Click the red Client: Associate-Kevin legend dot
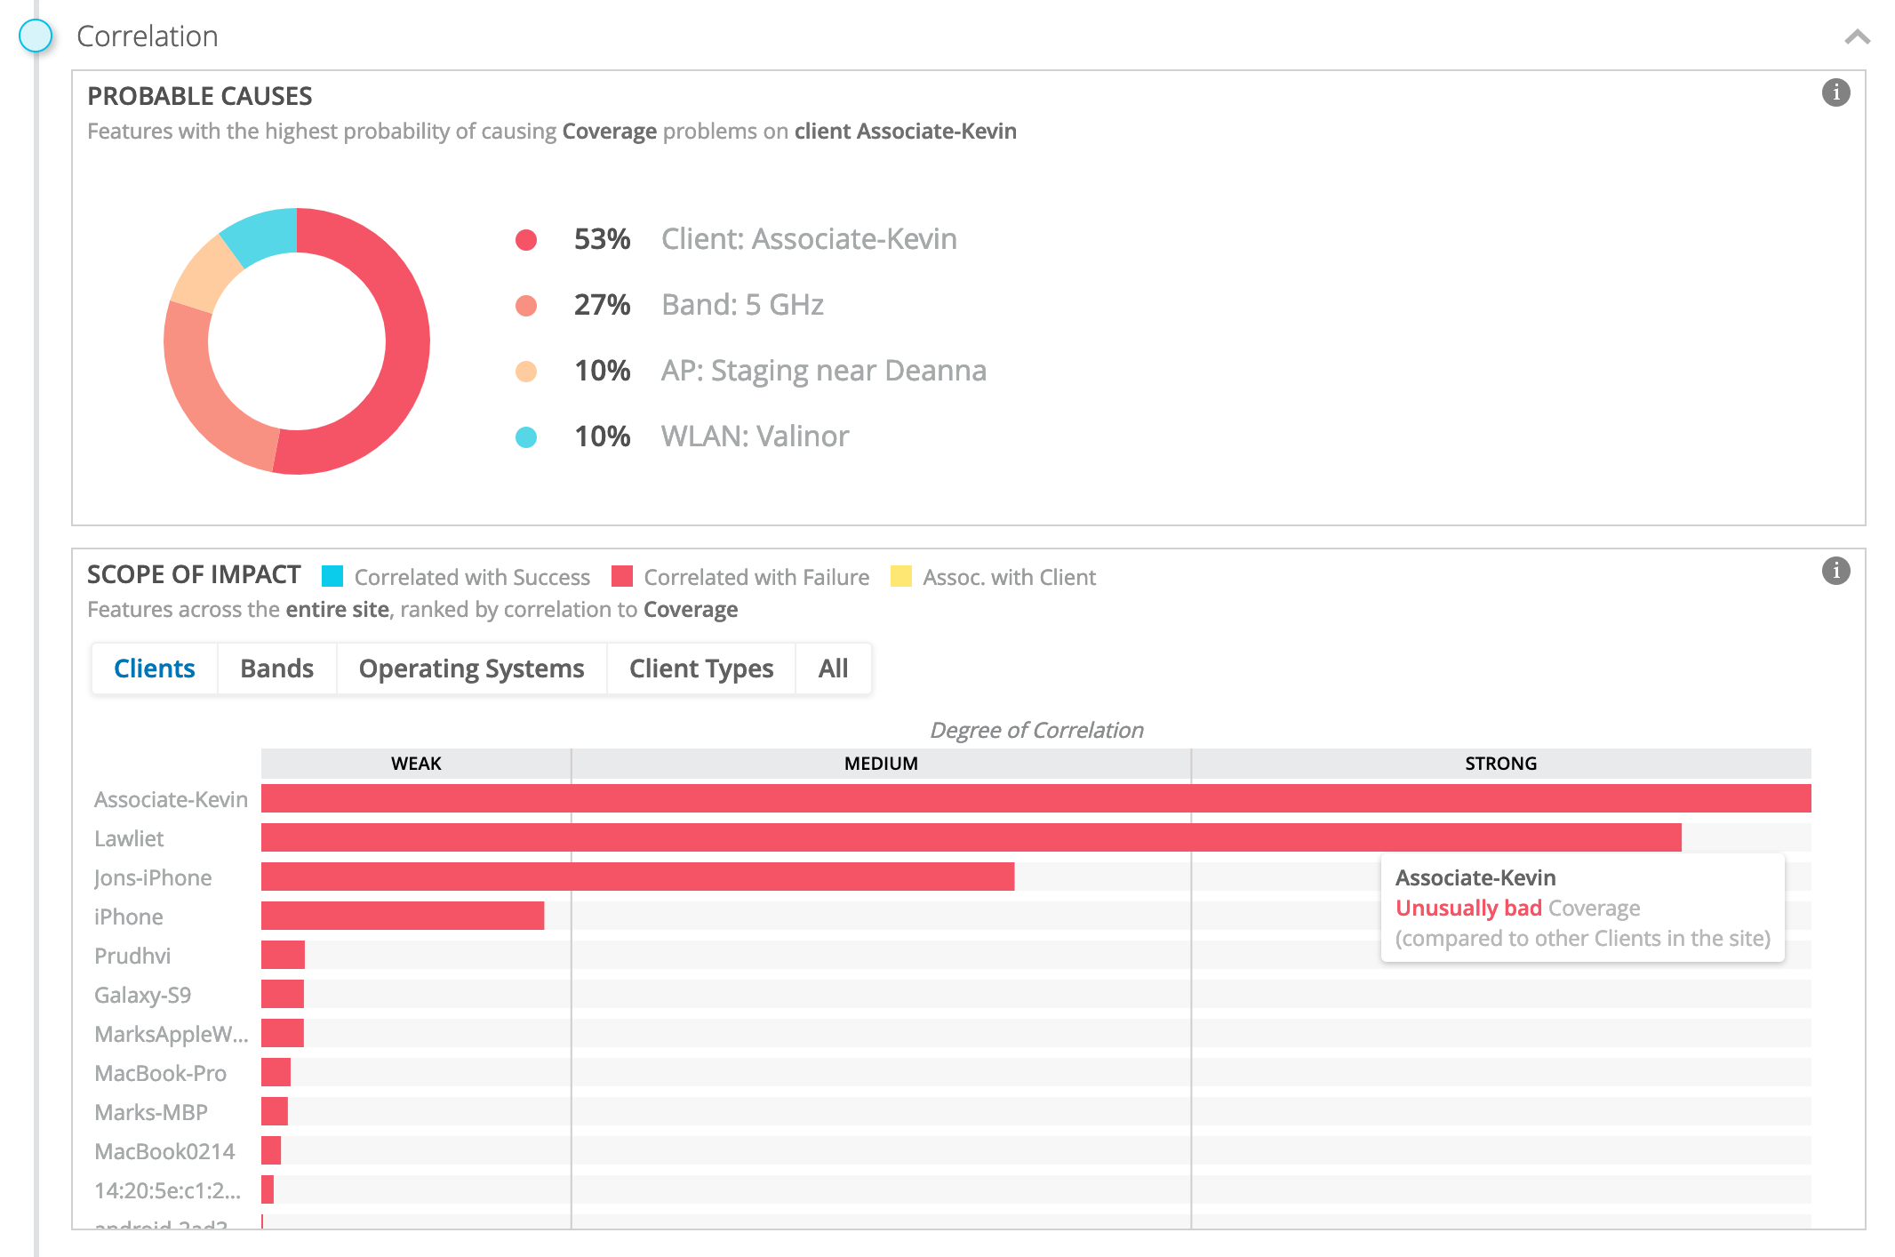This screenshot has width=1895, height=1257. [526, 240]
